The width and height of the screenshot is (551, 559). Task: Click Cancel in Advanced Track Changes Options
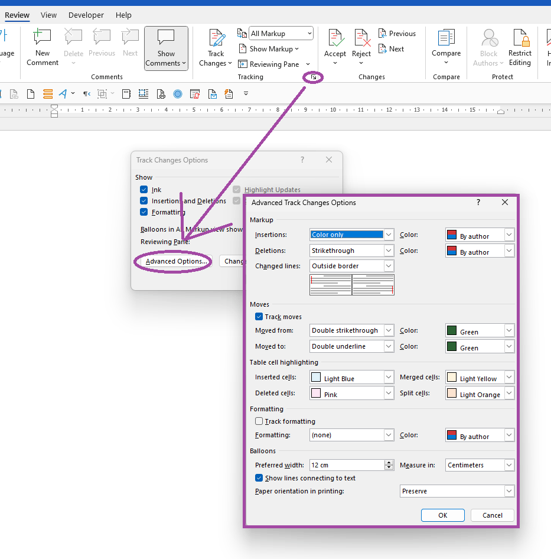click(492, 515)
